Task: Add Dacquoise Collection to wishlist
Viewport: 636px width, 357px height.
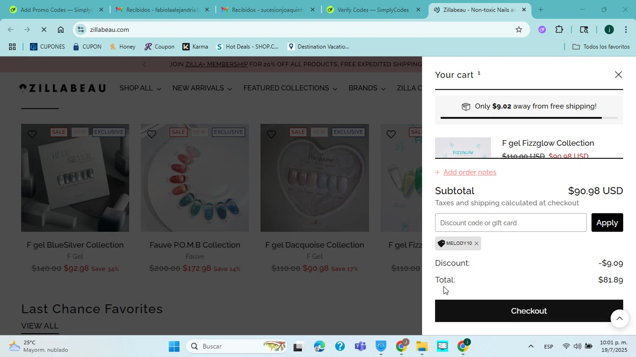Action: (x=271, y=134)
